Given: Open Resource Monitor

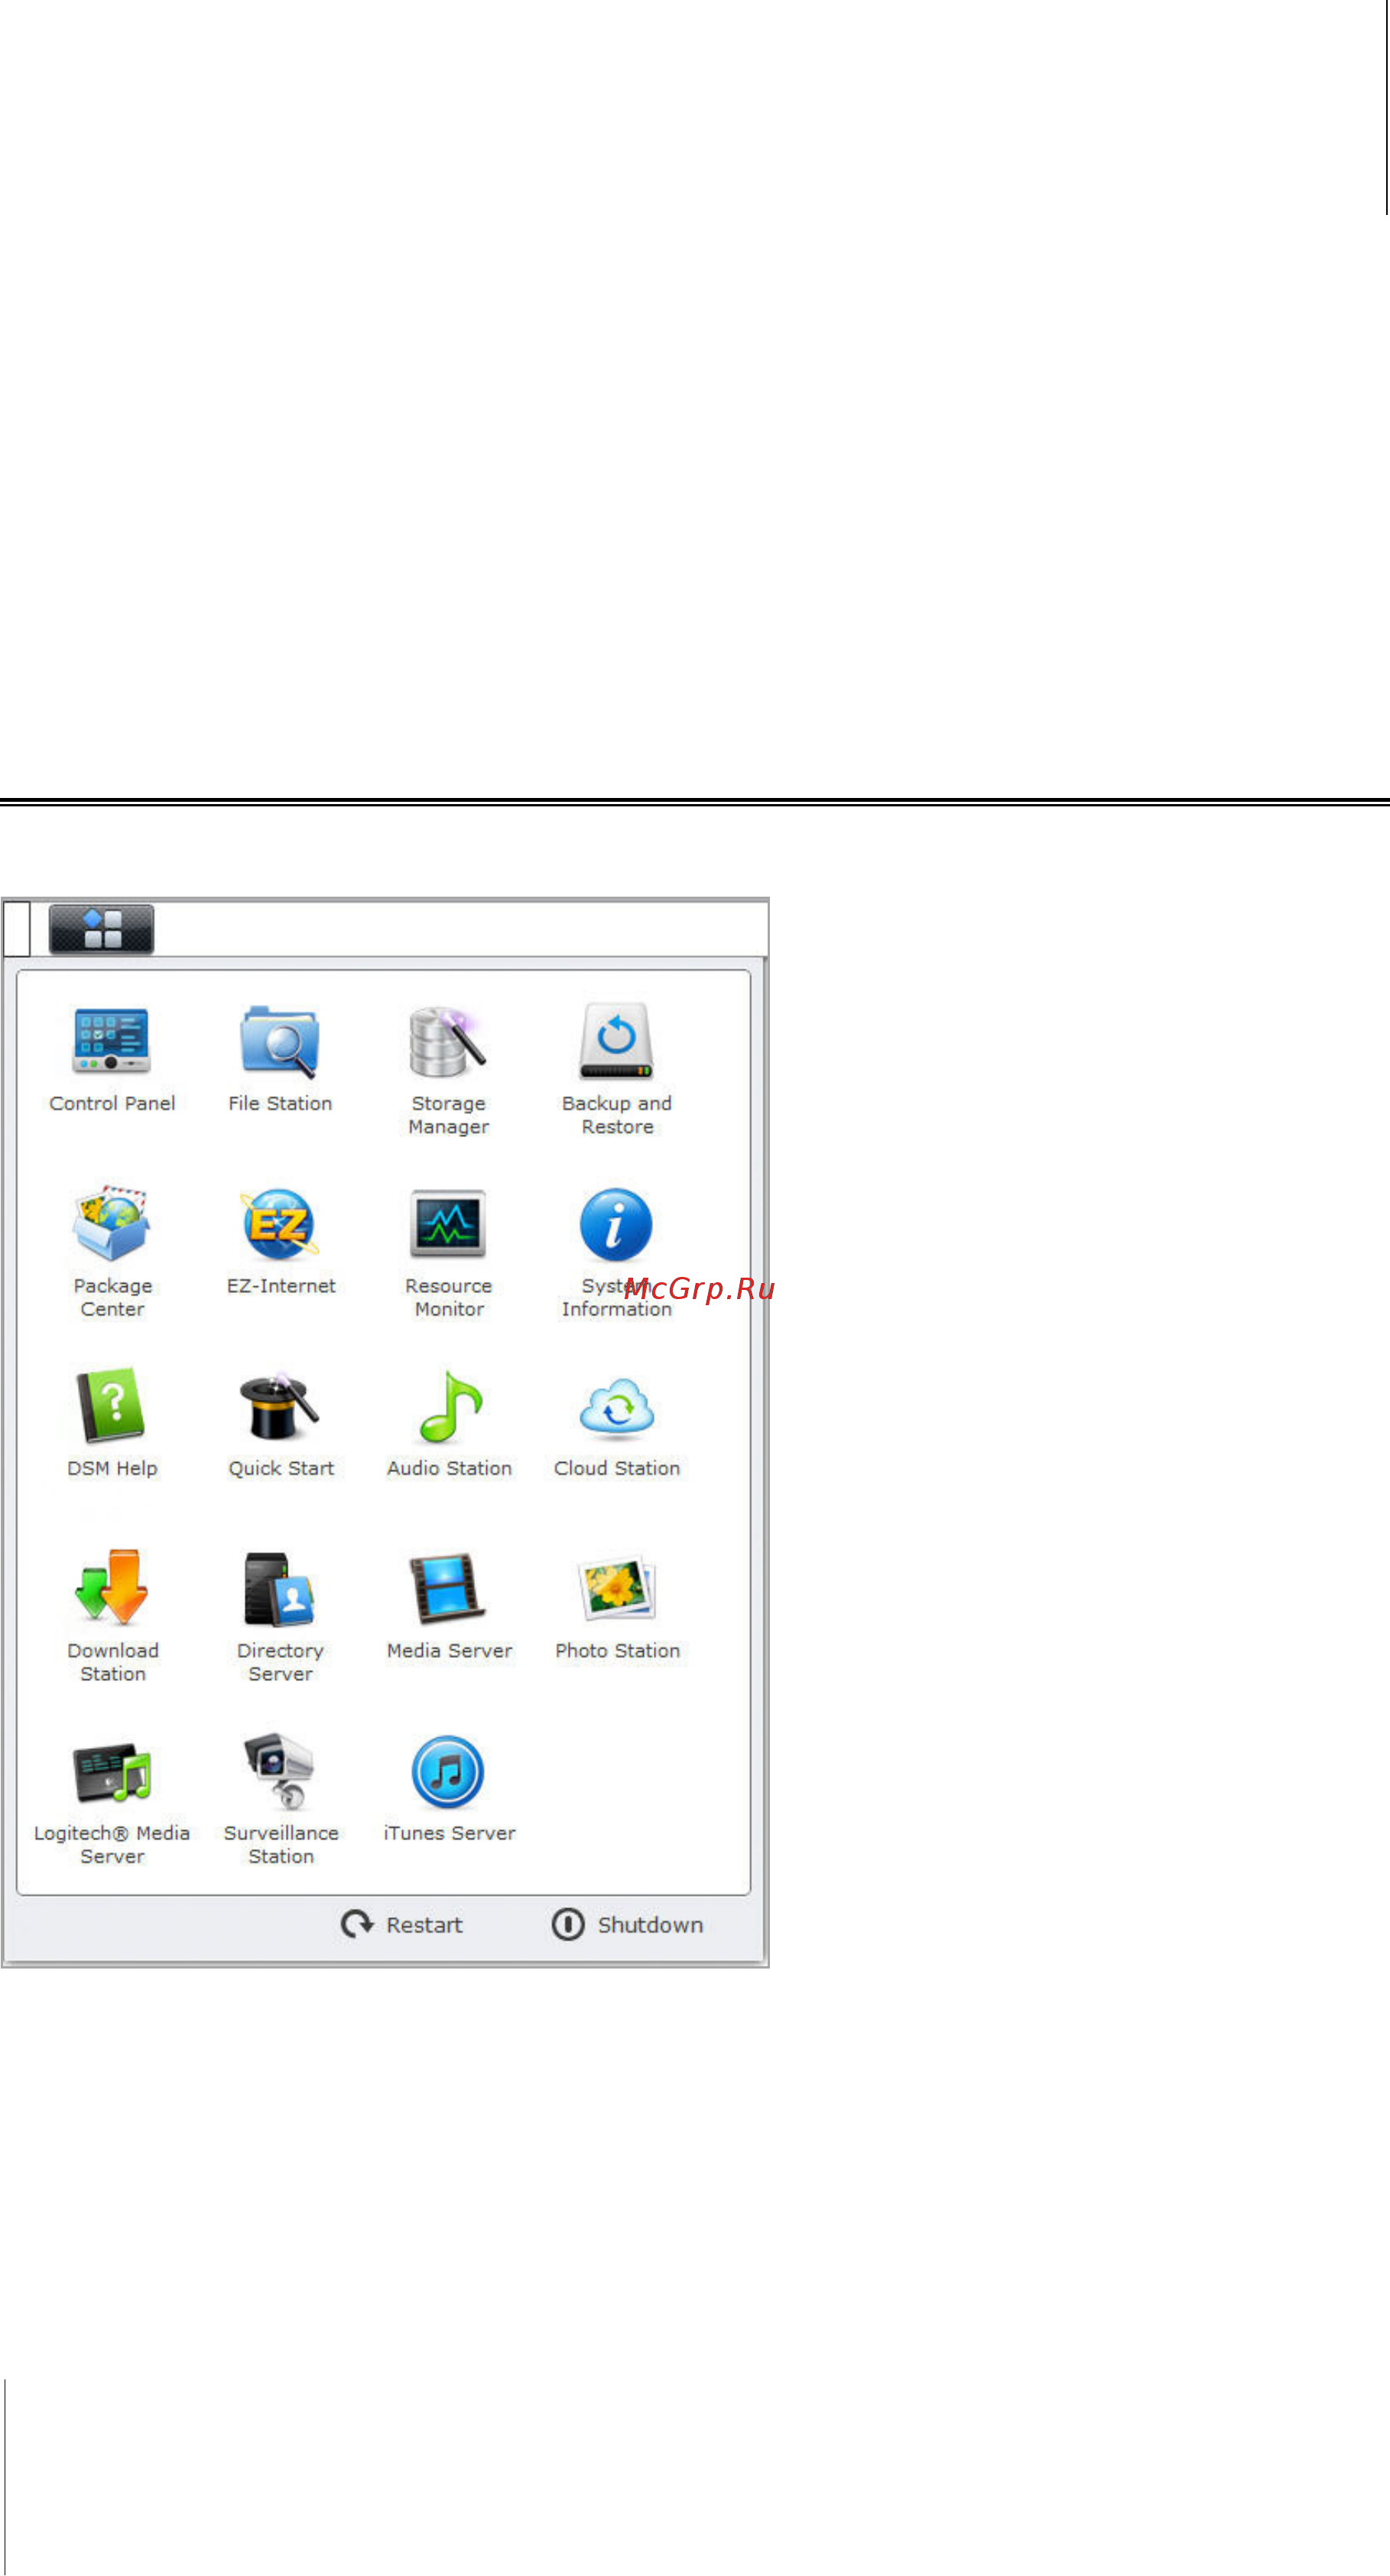Looking at the screenshot, I should click(x=448, y=1224).
